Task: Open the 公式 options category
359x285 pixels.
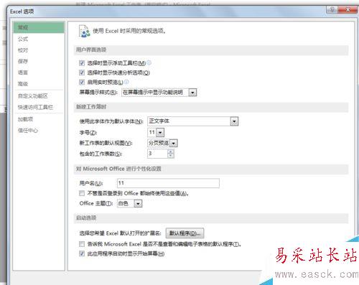Action: (23, 39)
